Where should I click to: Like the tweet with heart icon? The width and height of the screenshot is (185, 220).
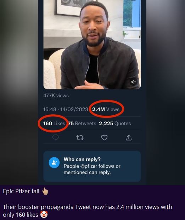105,137
